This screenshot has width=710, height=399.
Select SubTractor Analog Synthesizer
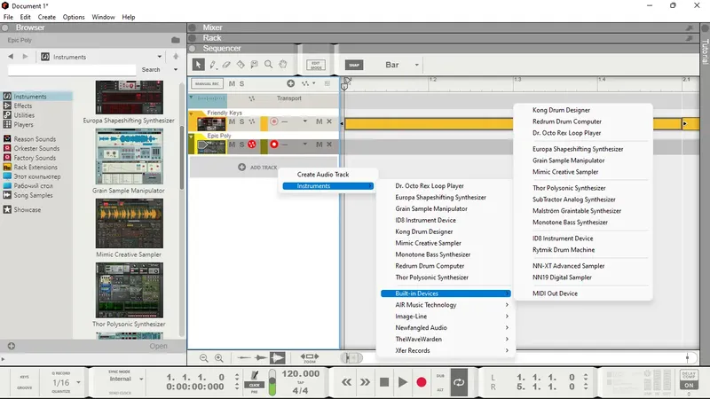(573, 199)
